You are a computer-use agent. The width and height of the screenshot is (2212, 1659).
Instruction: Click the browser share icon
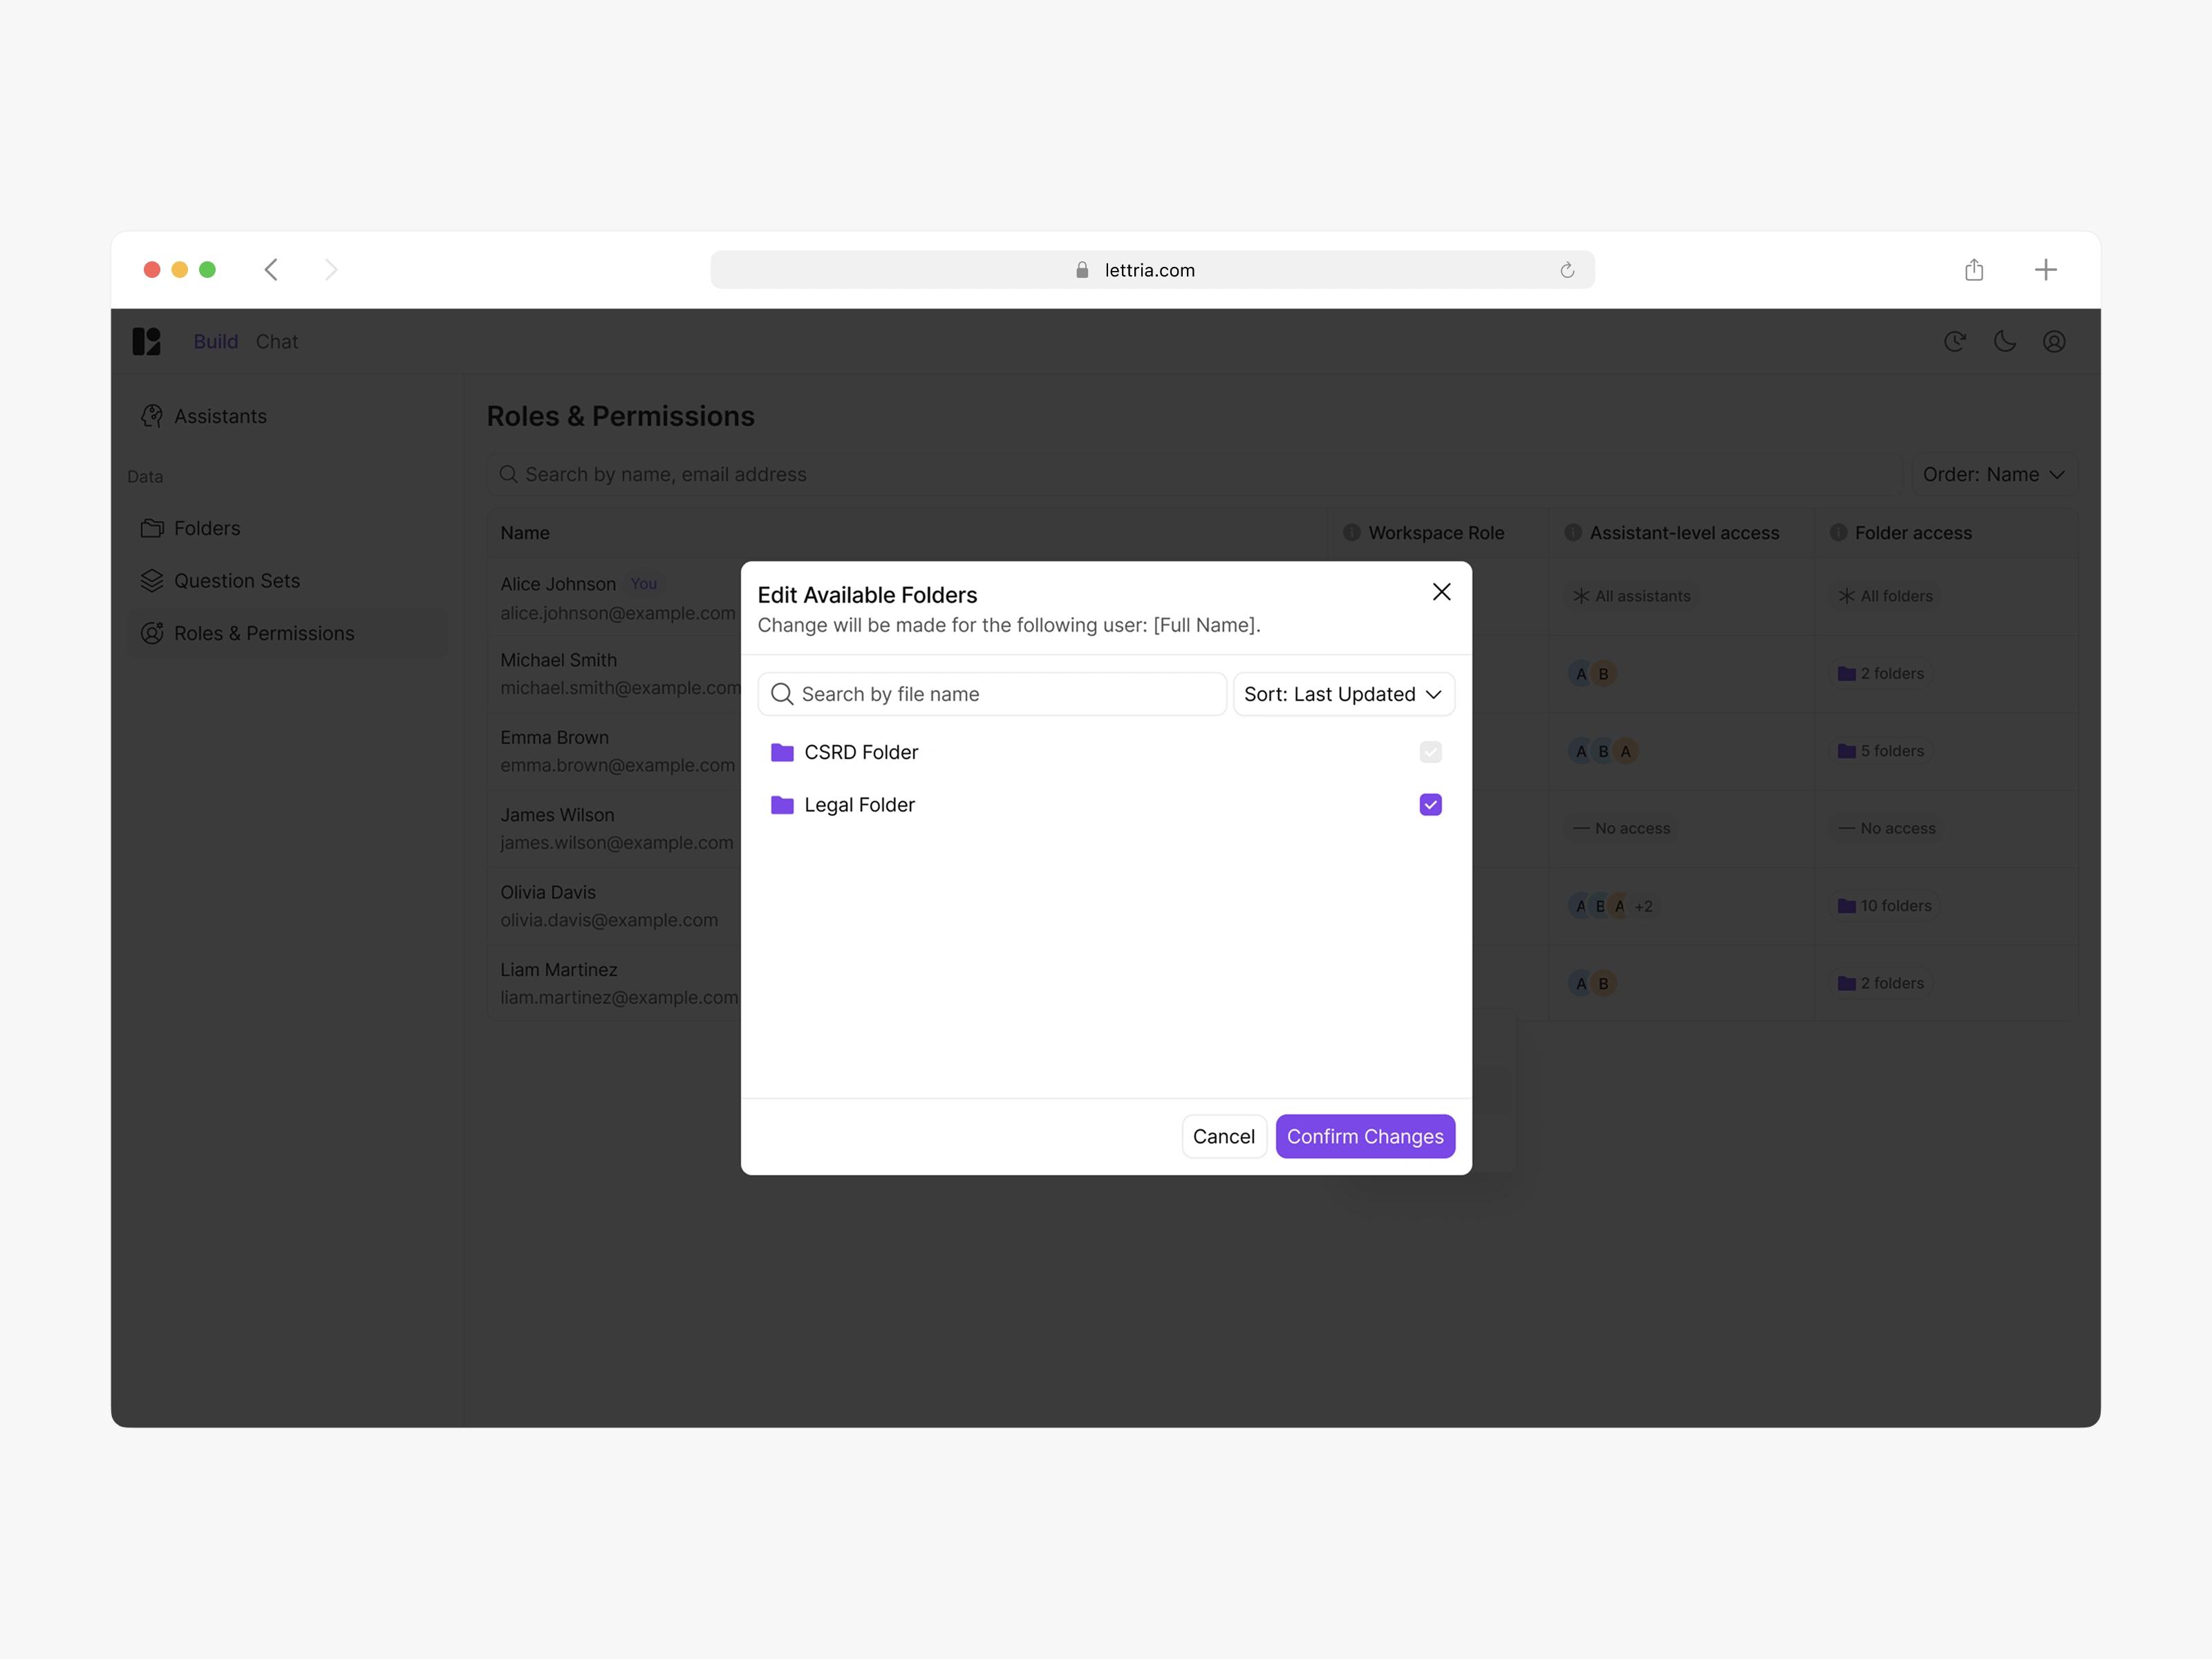pyautogui.click(x=1973, y=270)
